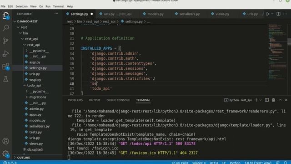
Task: Click rest_api breadcrumb before settings.py
Action: coord(109,21)
